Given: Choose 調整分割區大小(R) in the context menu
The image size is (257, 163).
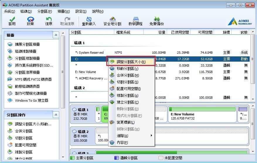Looking at the screenshot, I should point(131,62).
